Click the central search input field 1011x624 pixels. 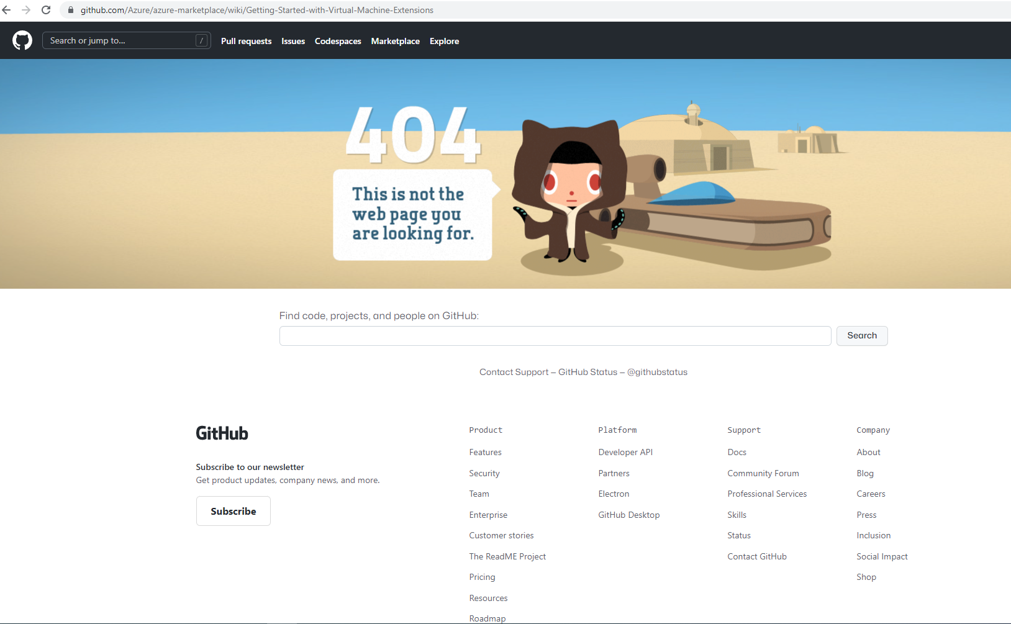[555, 335]
